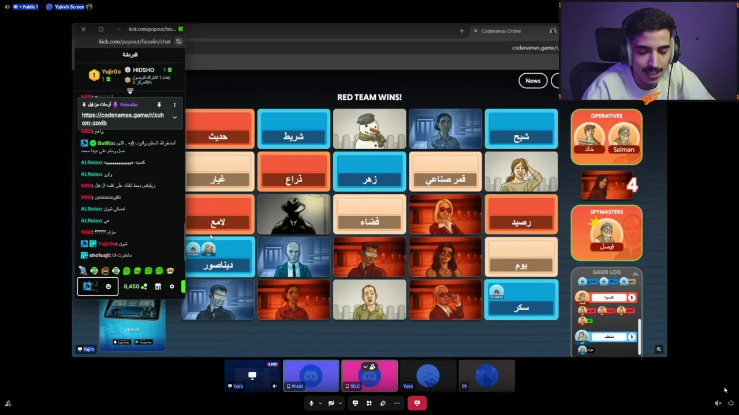Screen dimensions: 739x415
Task: Click the unpin icon in pinned message
Action: coord(159,105)
